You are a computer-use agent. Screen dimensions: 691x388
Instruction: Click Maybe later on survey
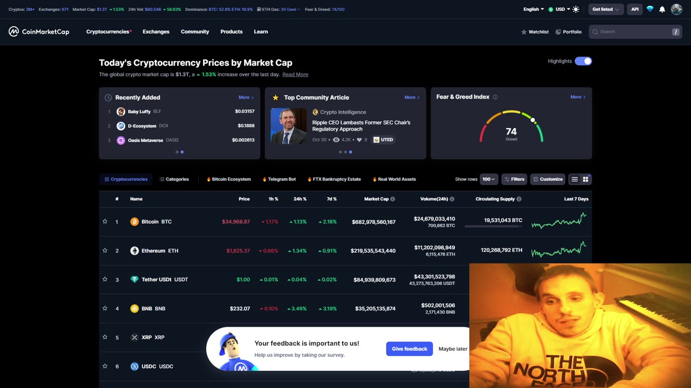453,349
